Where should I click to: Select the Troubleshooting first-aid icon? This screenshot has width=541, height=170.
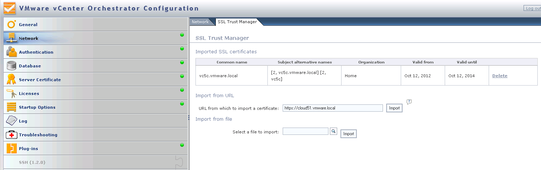click(x=12, y=134)
